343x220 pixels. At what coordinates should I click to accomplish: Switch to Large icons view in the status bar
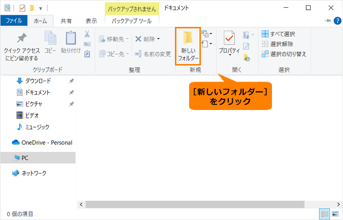(335, 214)
